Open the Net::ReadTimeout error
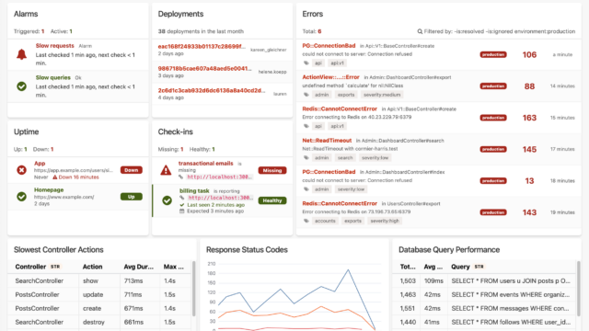 pyautogui.click(x=327, y=141)
